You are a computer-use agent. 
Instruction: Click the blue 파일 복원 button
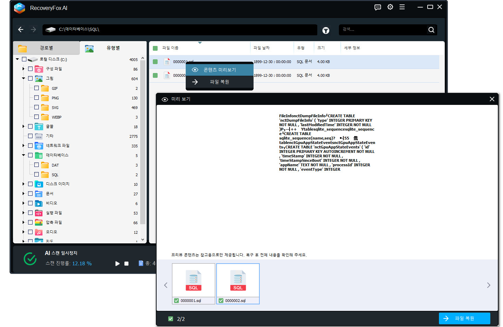(x=464, y=318)
